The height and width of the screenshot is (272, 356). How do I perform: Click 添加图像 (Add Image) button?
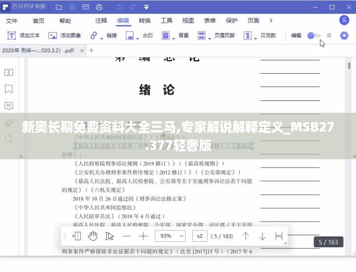point(65,36)
